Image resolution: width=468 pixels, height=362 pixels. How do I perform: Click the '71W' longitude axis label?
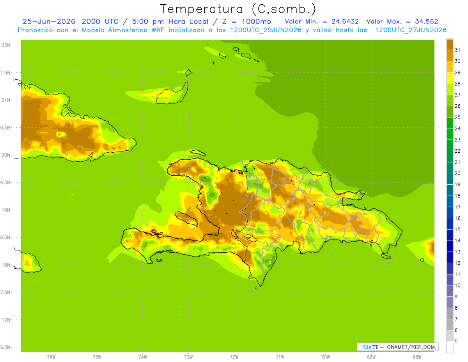(x=280, y=357)
